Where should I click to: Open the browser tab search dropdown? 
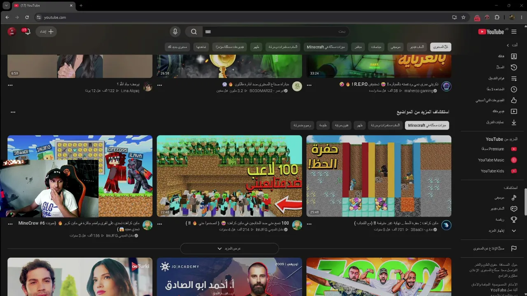click(x=6, y=5)
